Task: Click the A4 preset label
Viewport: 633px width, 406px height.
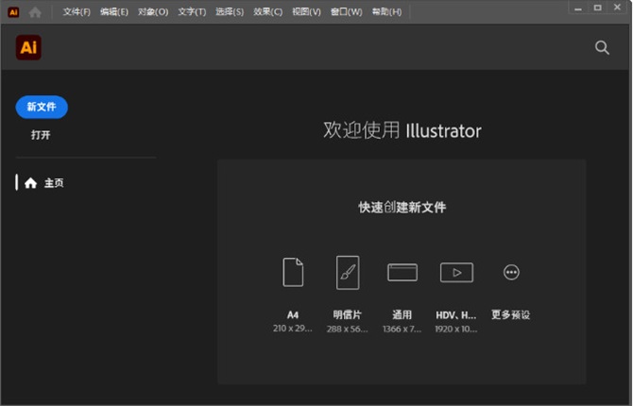Action: [x=293, y=315]
